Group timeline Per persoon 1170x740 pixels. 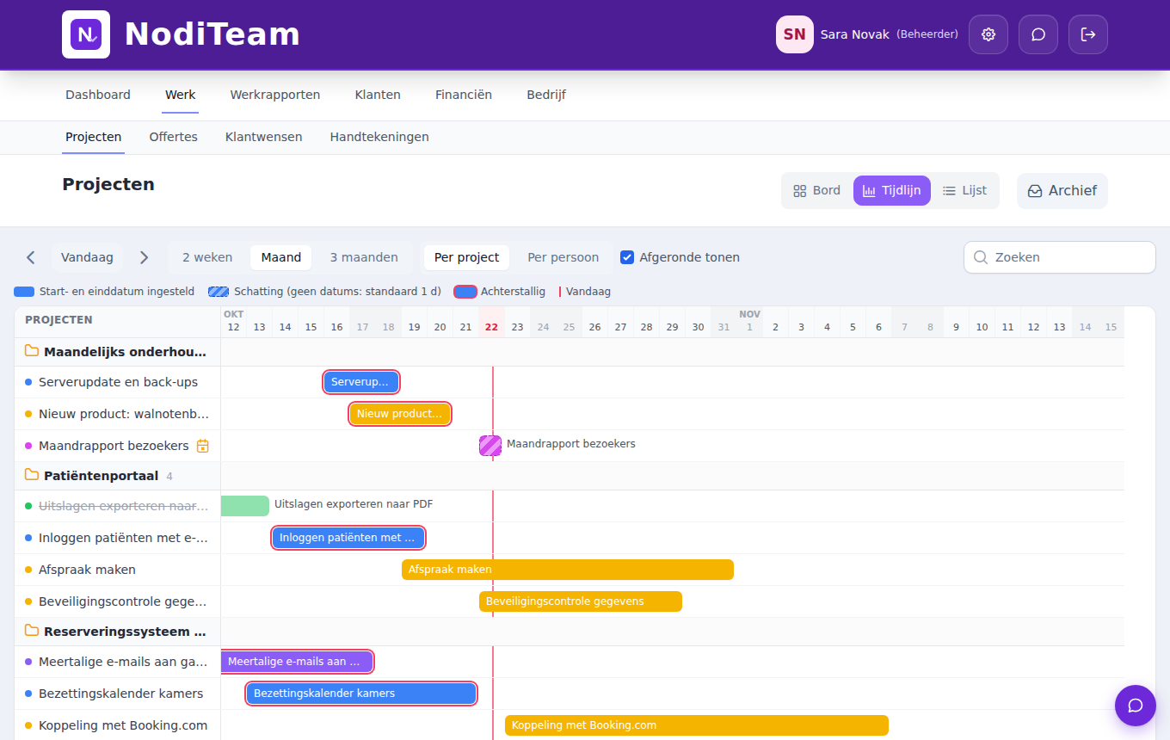click(x=563, y=257)
